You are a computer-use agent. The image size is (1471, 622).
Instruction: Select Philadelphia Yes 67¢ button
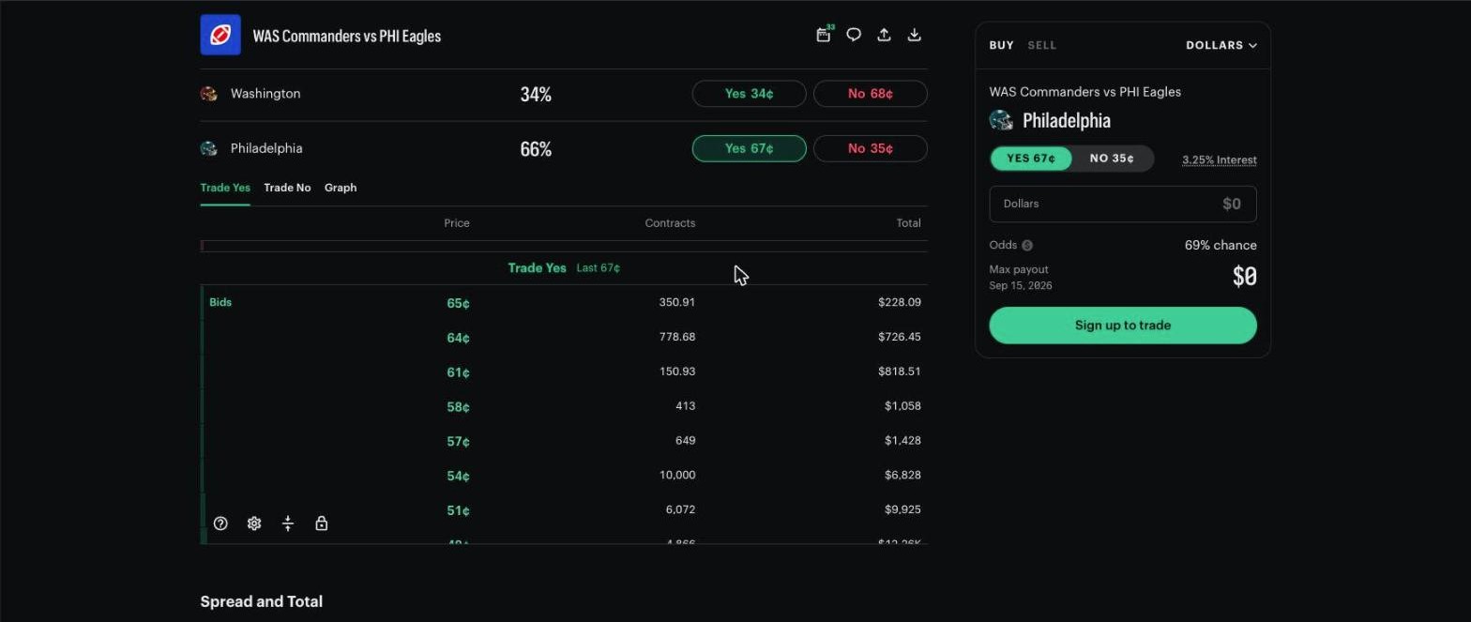click(x=749, y=148)
